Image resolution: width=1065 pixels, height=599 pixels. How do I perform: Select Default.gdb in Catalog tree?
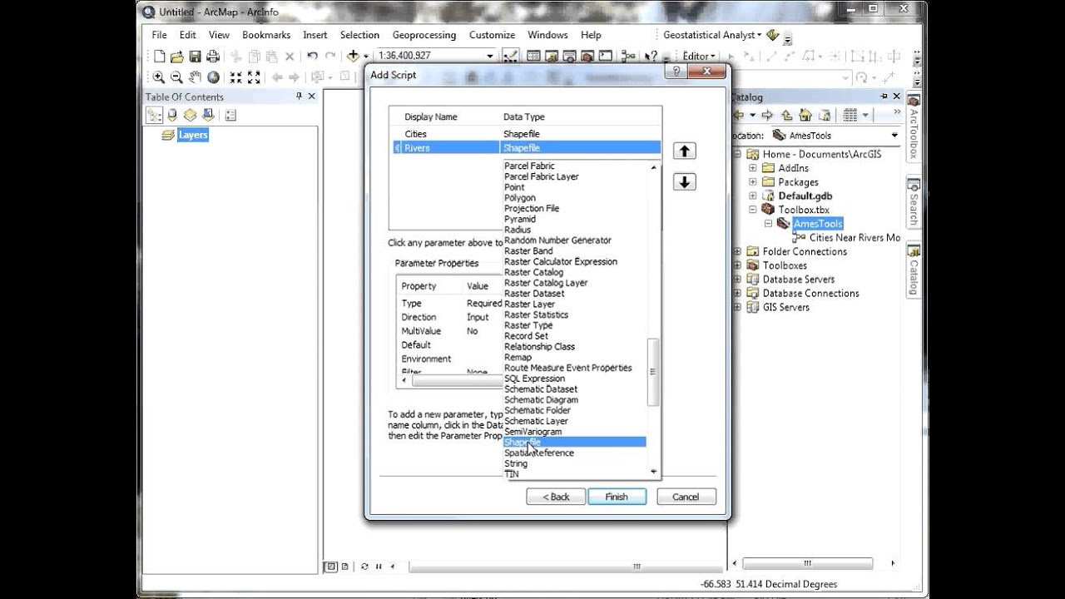pyautogui.click(x=805, y=196)
